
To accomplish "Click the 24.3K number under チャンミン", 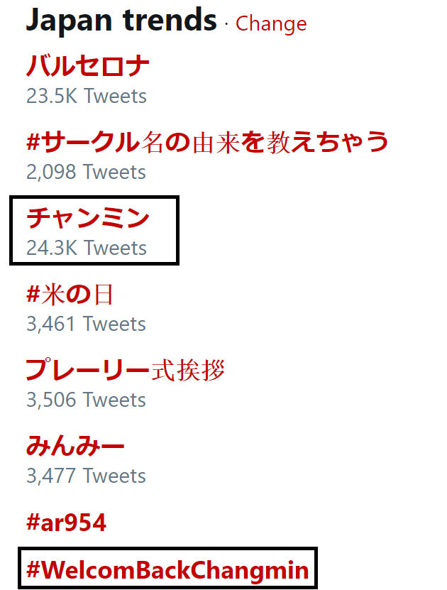I will (x=52, y=248).
